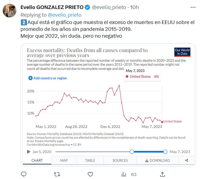Play the timeline animation
The width and height of the screenshot is (200, 179).
[29, 152]
